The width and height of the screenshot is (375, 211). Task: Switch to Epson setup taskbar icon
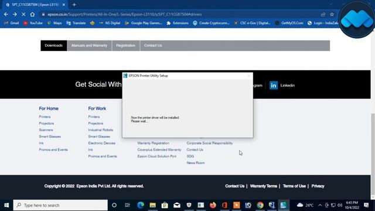284,205
